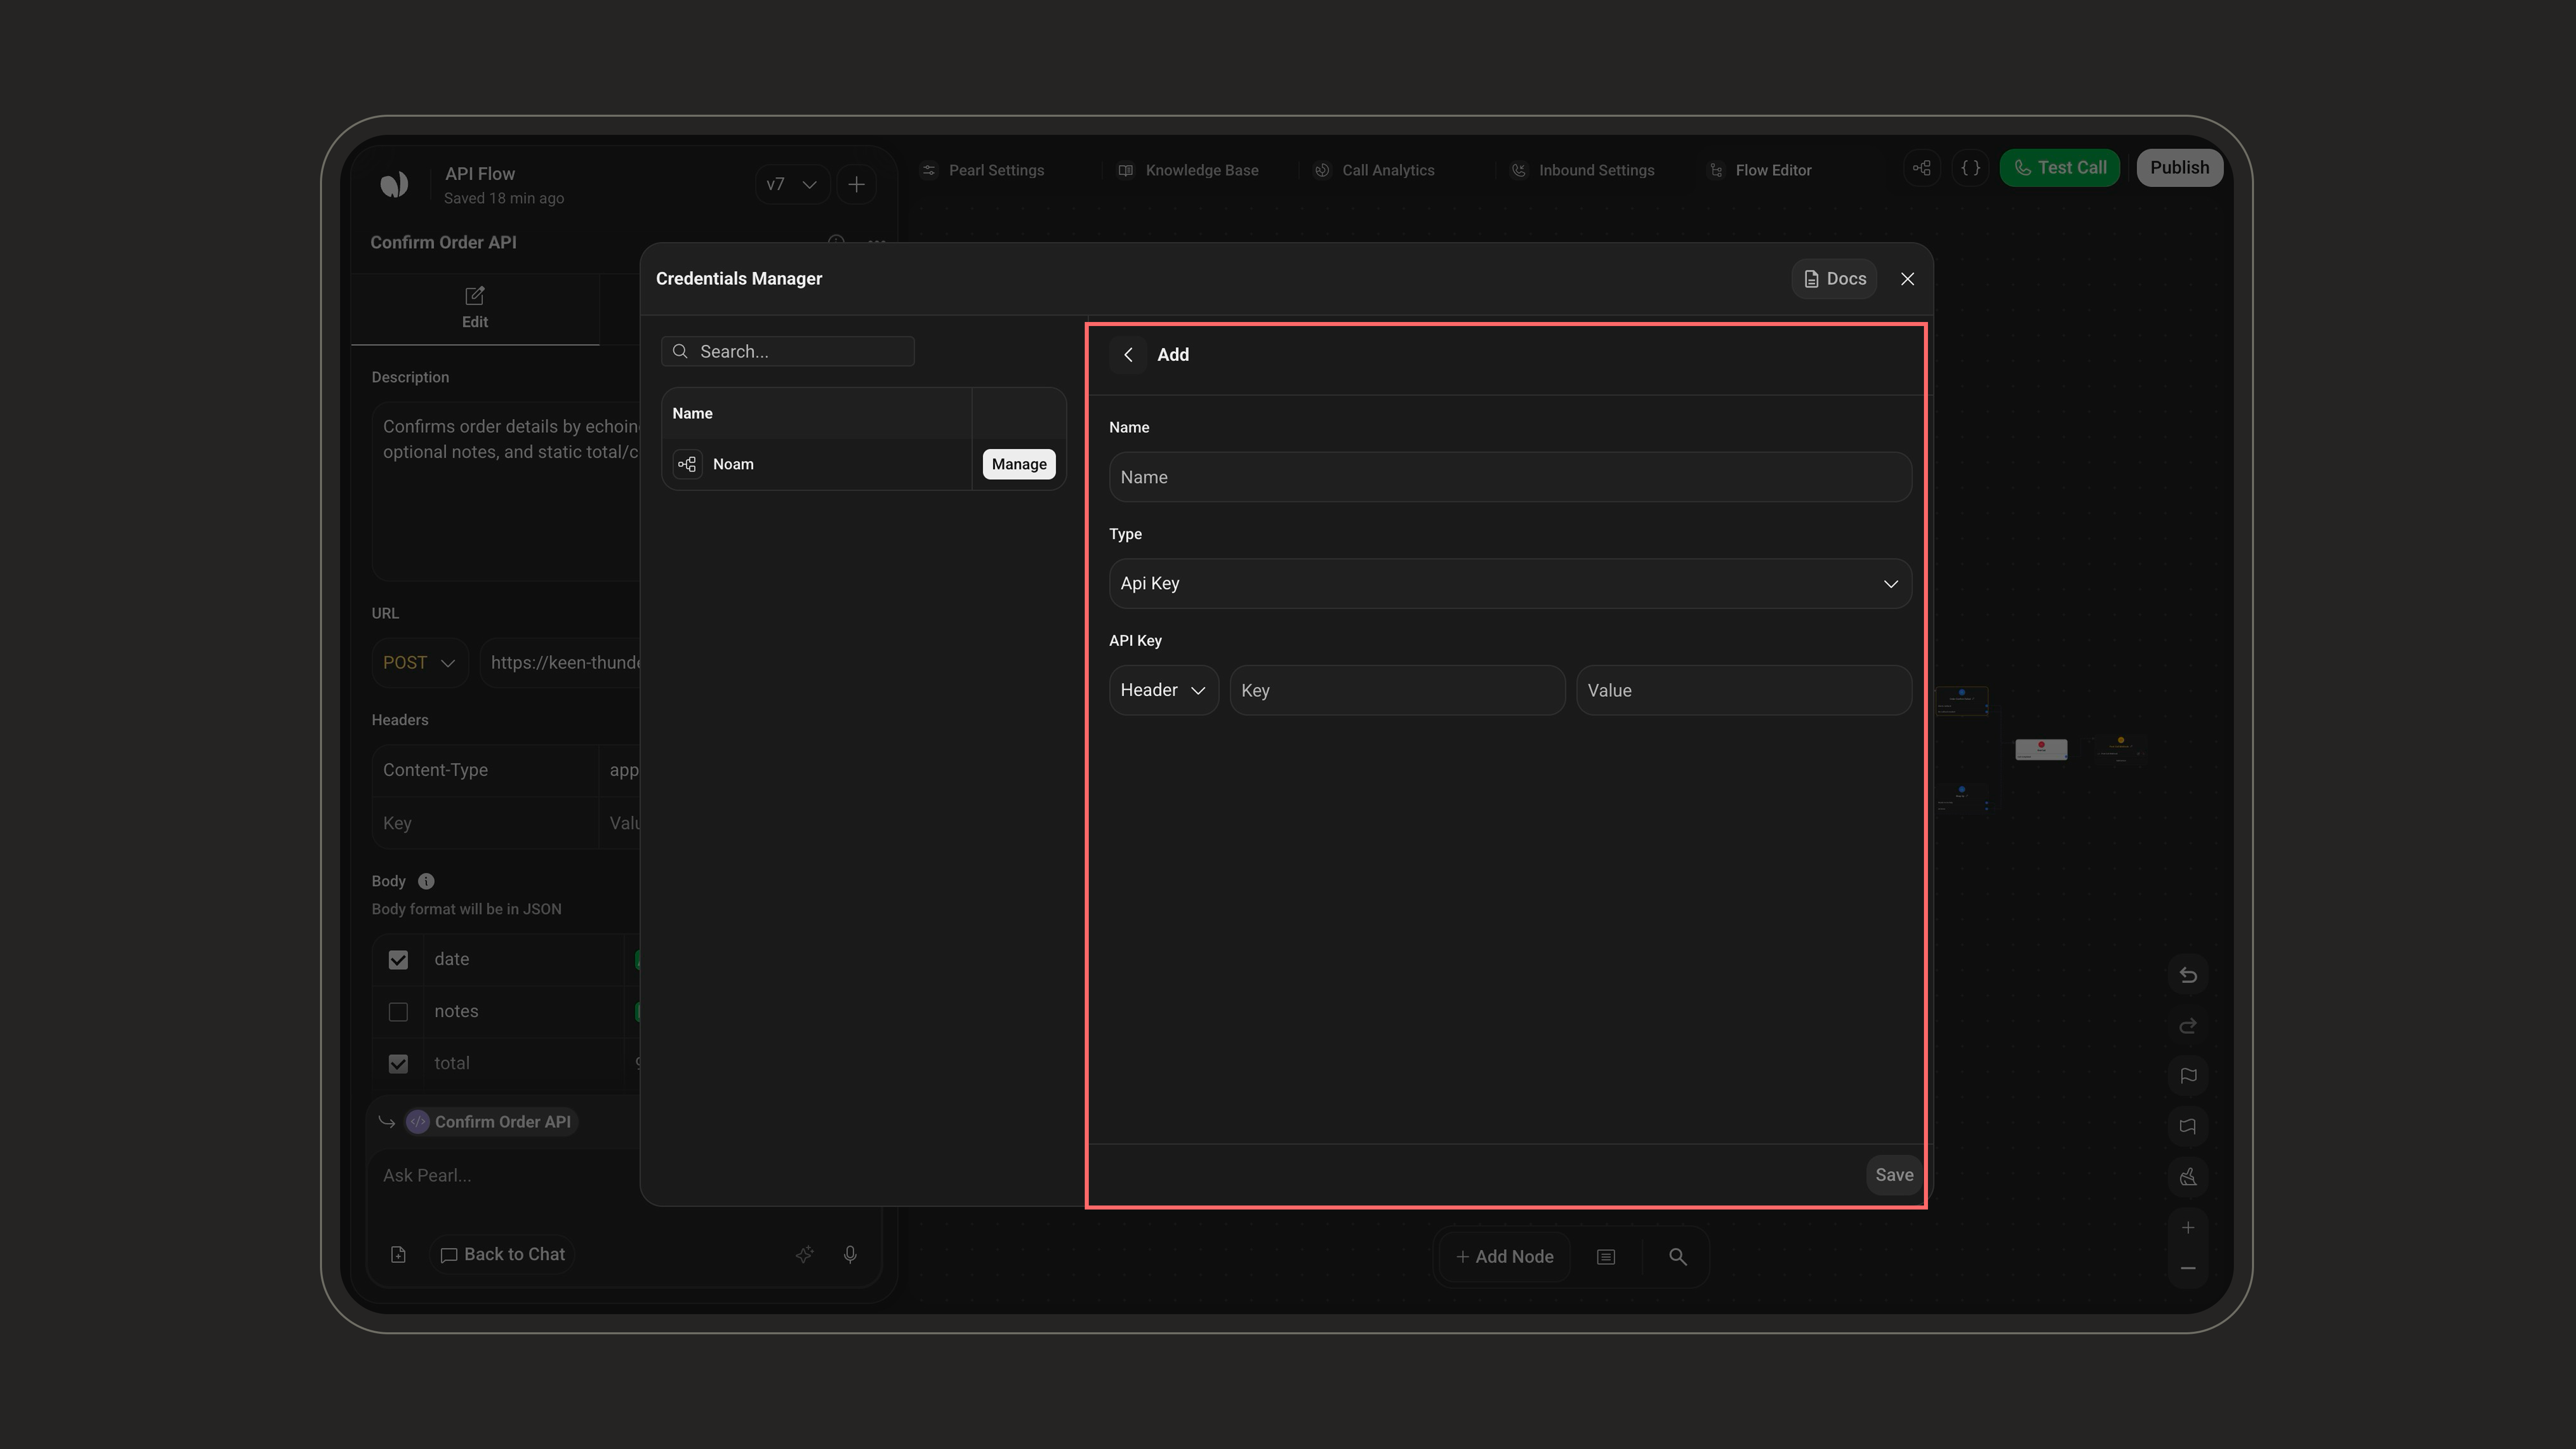Image resolution: width=2576 pixels, height=1449 pixels.
Task: Open the POST method dropdown
Action: pos(419,663)
